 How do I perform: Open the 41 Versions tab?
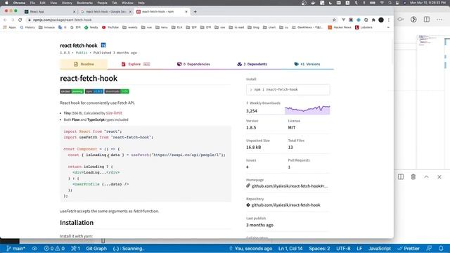307,64
